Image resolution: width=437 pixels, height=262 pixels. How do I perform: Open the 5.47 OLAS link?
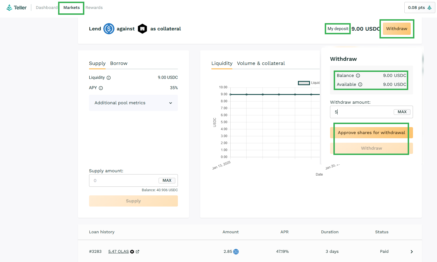(x=118, y=251)
